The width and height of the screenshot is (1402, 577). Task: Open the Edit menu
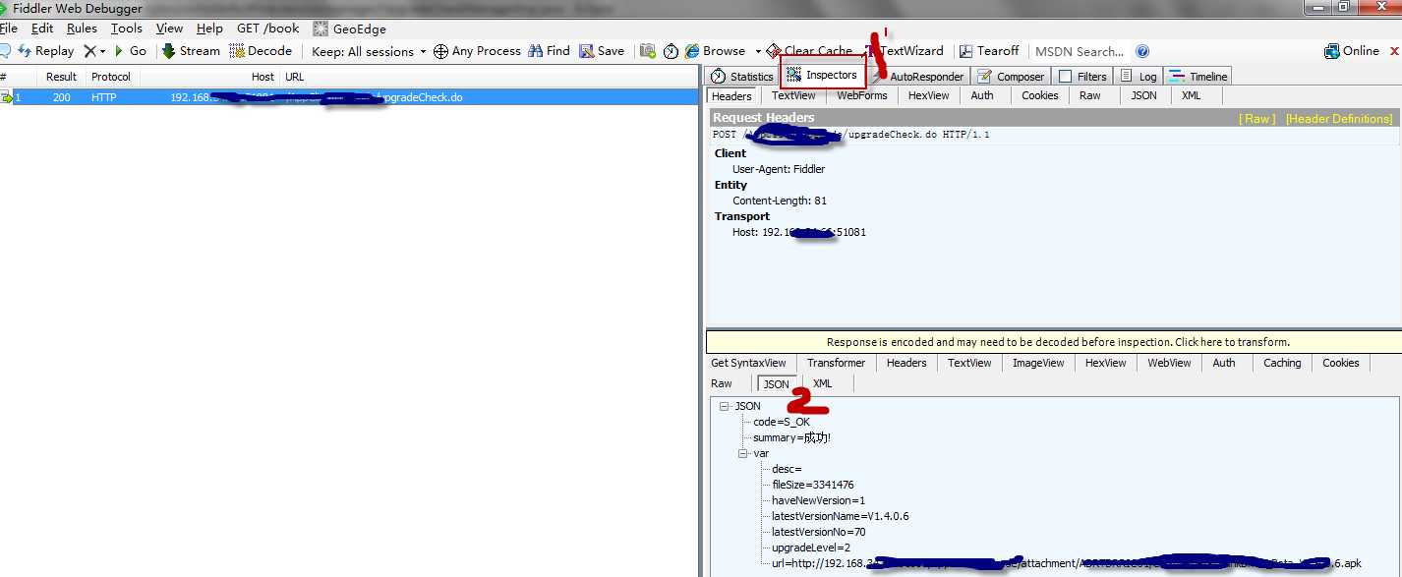pyautogui.click(x=42, y=29)
